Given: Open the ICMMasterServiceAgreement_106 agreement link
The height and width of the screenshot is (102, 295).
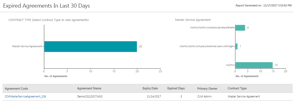Looking at the screenshot, I should (25, 96).
